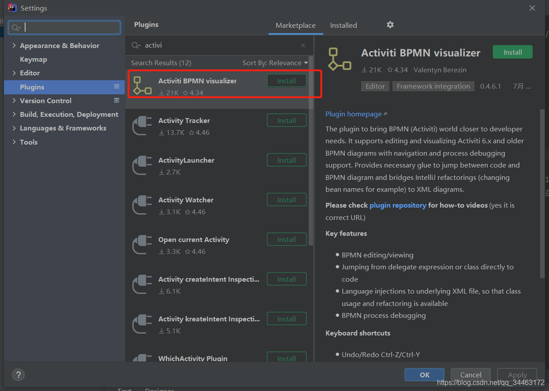Click the plugin search magnifier icon
549x391 pixels.
pyautogui.click(x=136, y=45)
